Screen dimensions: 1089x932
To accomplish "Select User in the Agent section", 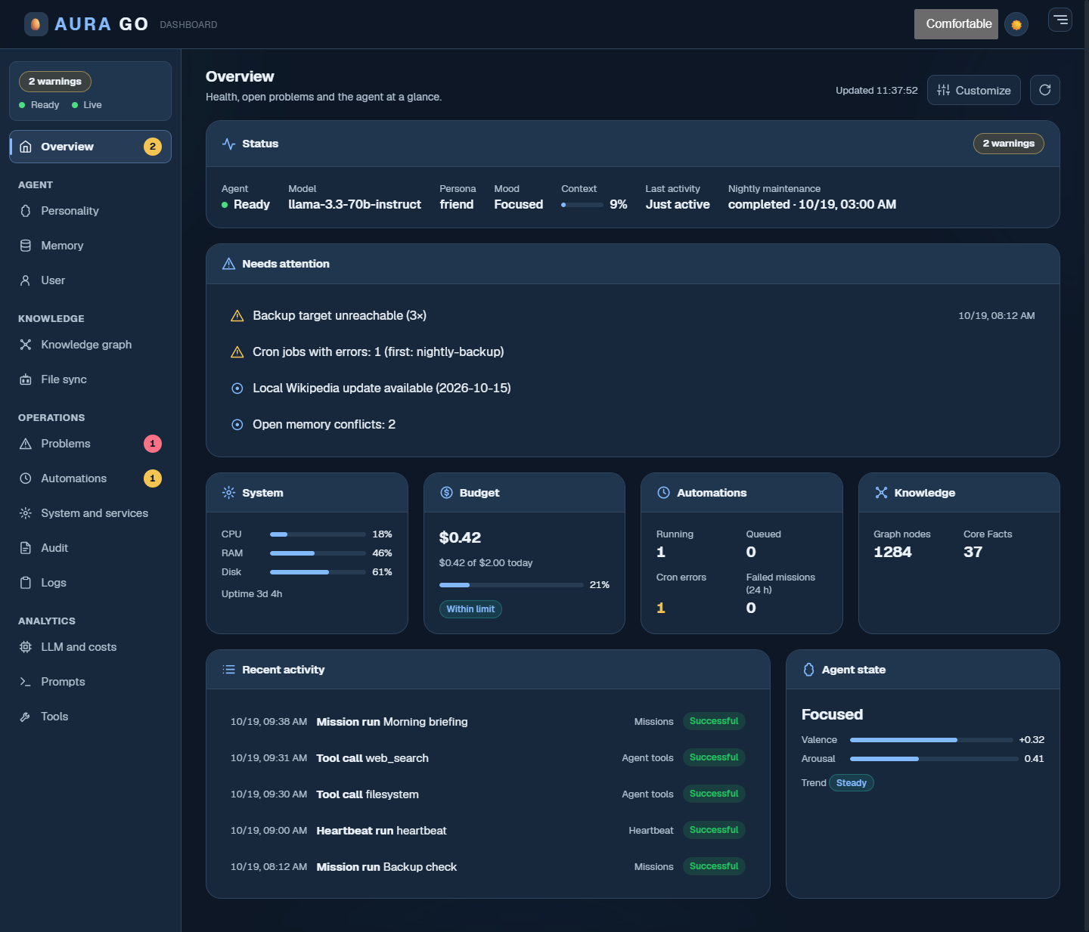I will [x=90, y=280].
